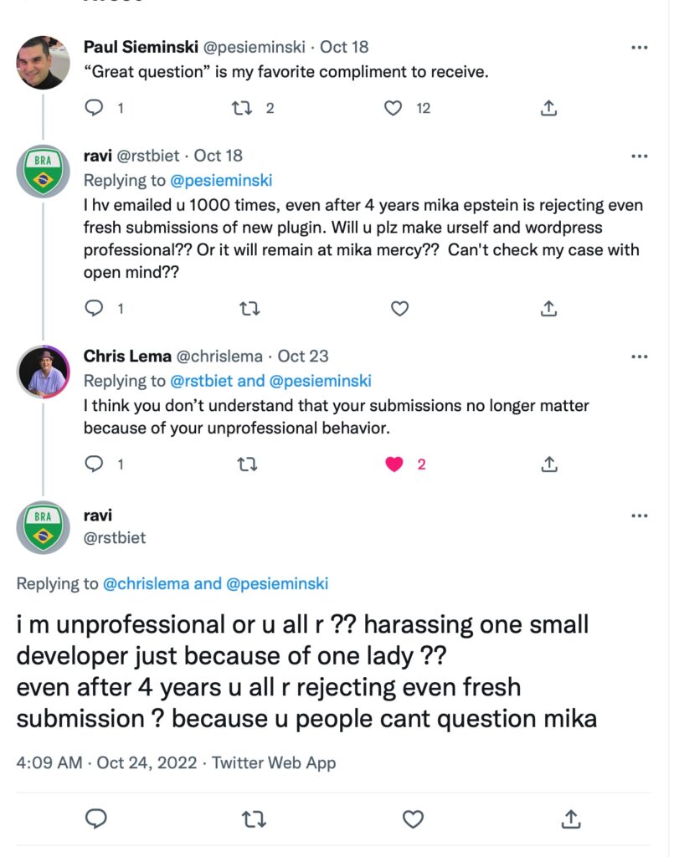Open @pesieminski link in ravi's first reply
Viewport: 679px width, 857px height.
[x=221, y=180]
